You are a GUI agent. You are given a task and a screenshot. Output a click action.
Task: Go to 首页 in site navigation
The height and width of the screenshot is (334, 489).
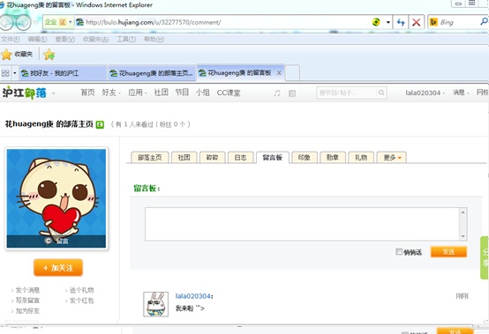(x=87, y=93)
